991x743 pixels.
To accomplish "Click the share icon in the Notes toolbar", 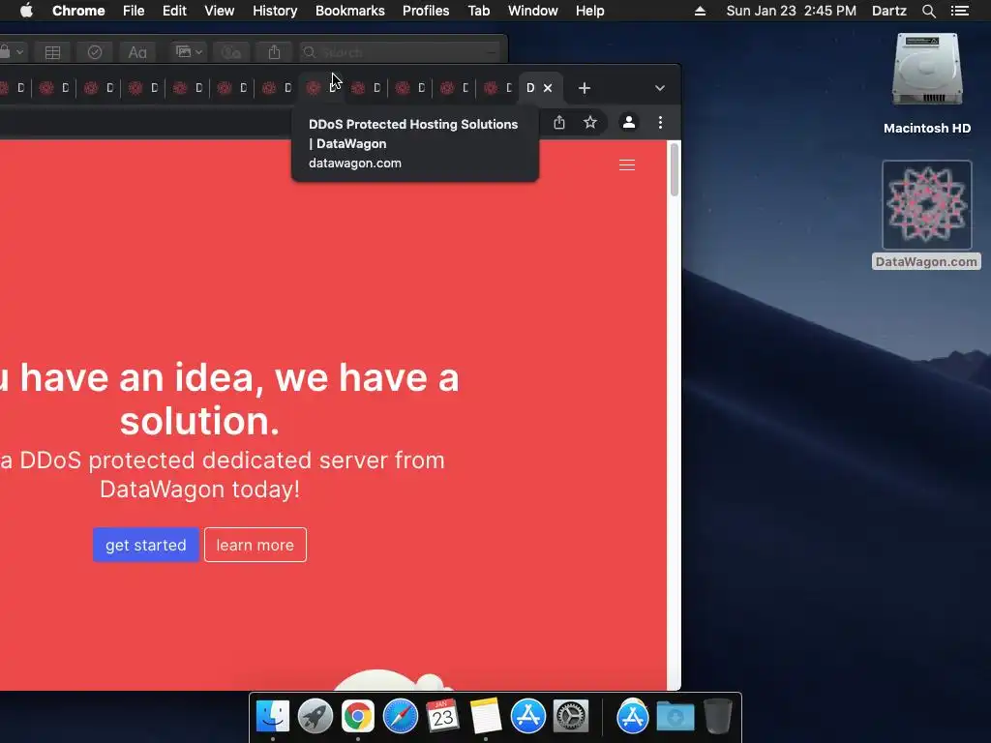I will 274,52.
